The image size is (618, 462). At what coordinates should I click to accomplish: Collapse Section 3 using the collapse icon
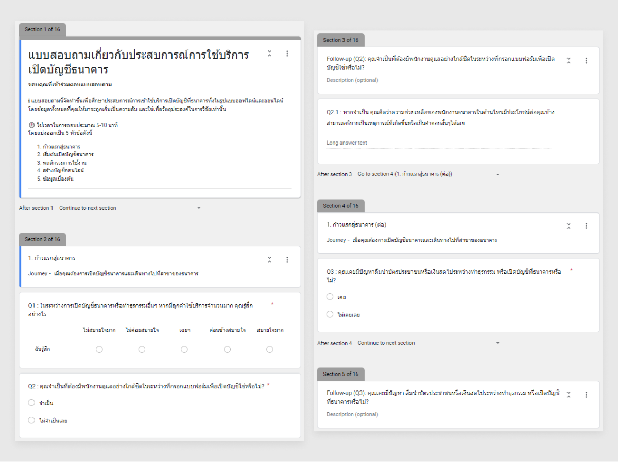pos(569,61)
